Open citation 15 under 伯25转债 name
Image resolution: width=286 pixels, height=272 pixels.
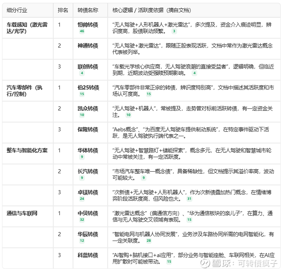pyautogui.click(x=82, y=94)
